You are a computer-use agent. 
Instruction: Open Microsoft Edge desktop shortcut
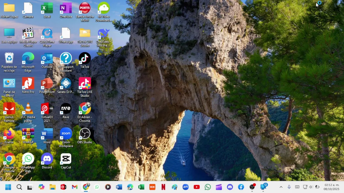28,62
